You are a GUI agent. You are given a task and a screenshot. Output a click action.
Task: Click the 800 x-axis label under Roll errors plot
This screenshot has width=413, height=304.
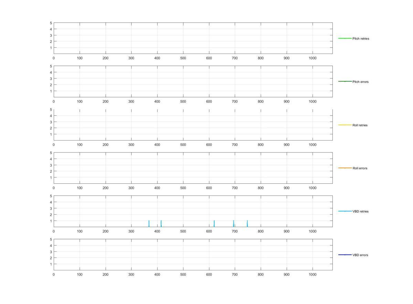(261, 188)
